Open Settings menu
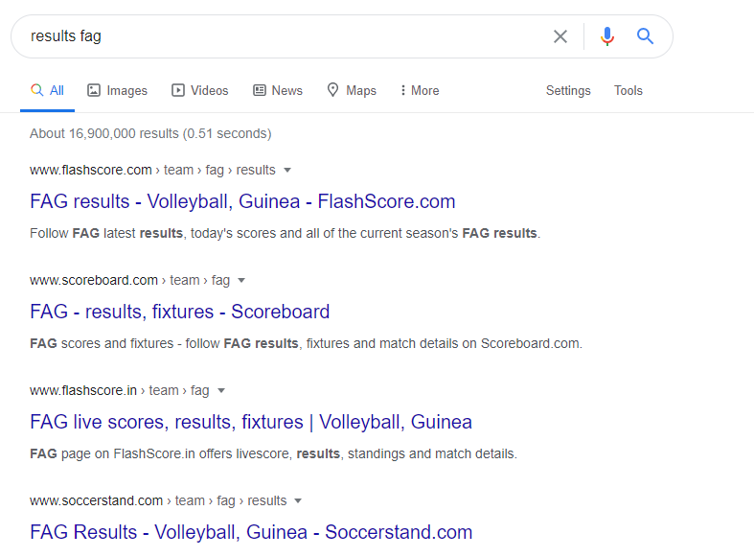Viewport: 754px width, 557px height. coord(568,91)
